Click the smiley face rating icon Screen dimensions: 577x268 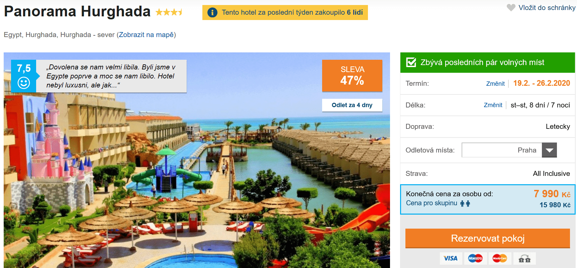(x=24, y=83)
